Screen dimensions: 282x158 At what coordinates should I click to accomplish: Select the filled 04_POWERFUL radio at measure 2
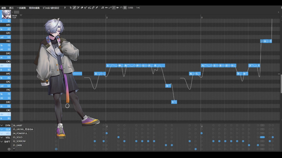point(107,133)
